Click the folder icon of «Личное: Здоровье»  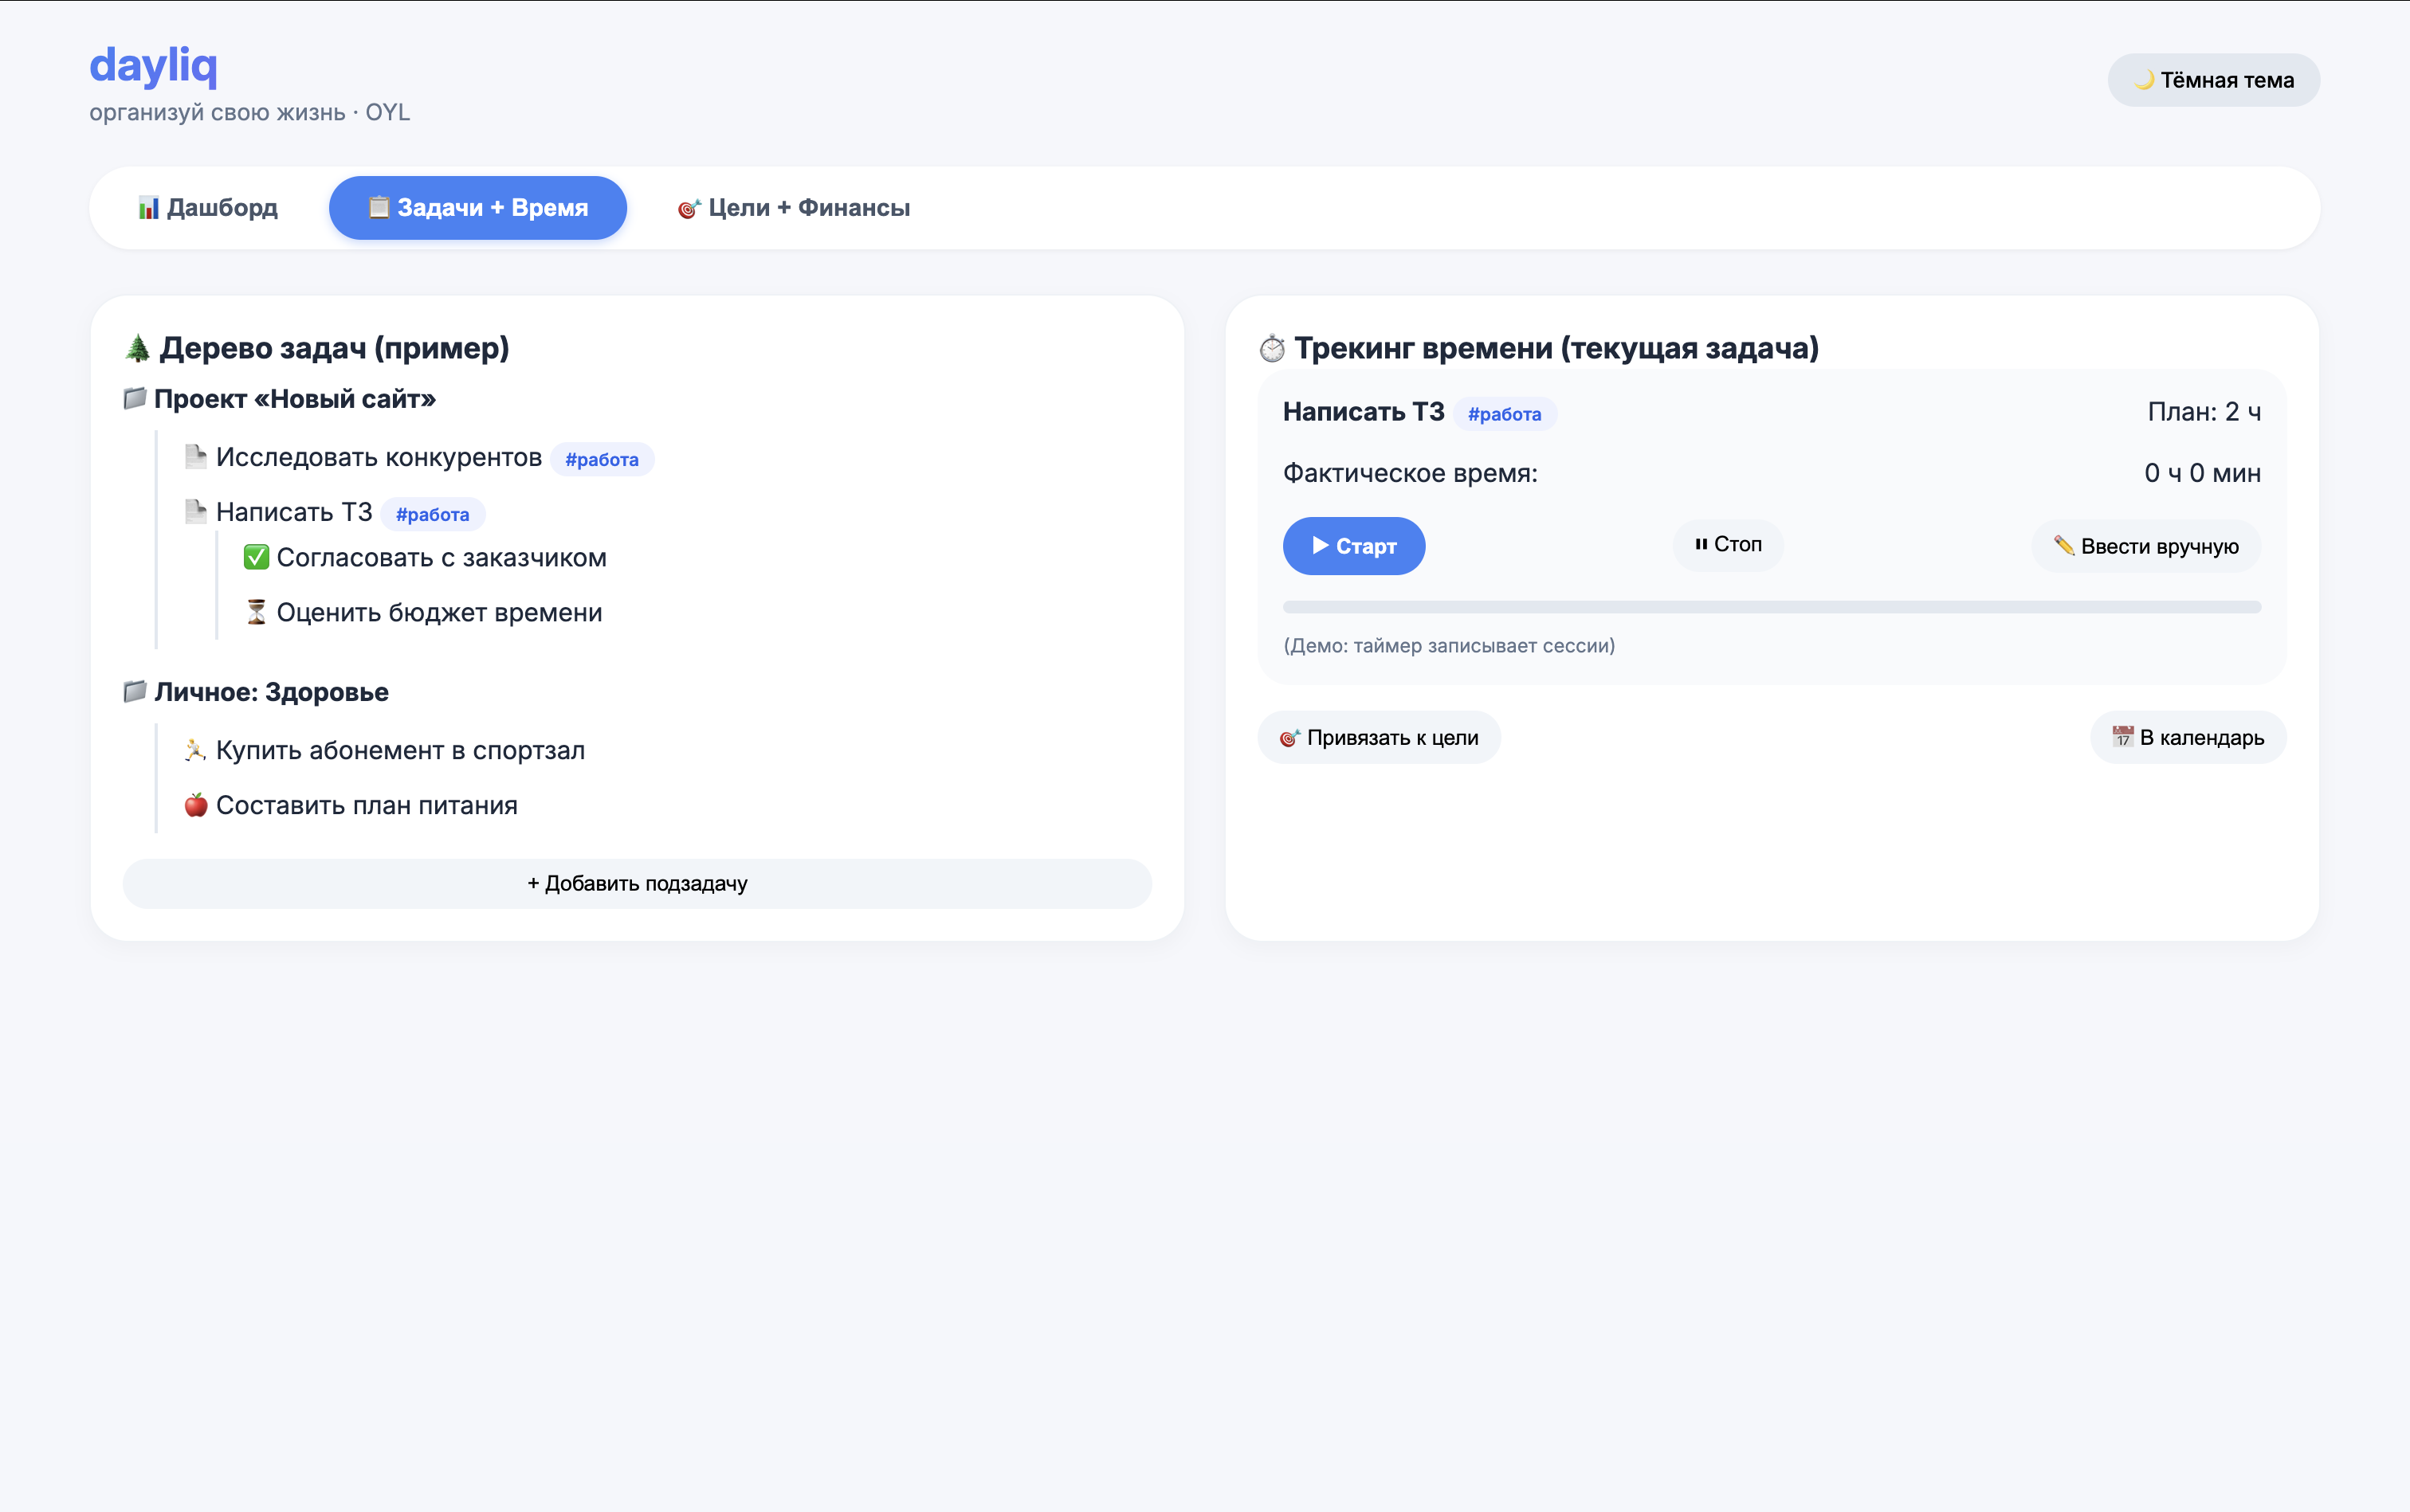pos(135,691)
